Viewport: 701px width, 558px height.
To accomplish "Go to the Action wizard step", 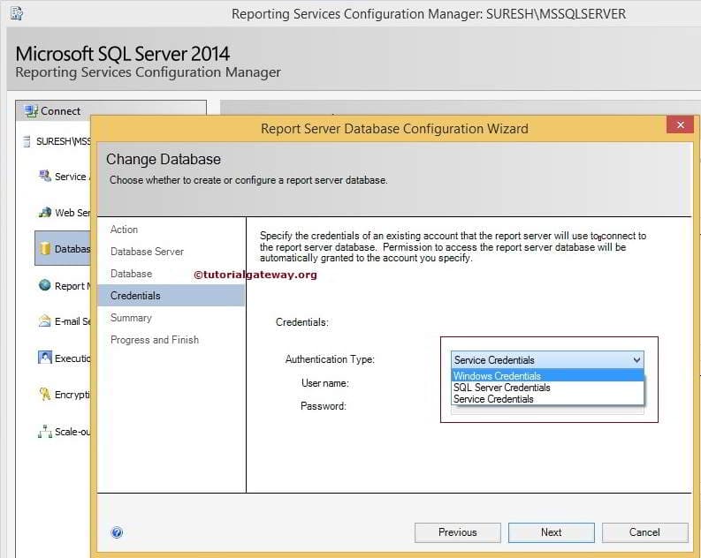I will [x=124, y=230].
